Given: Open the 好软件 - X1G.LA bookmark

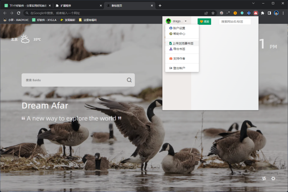Looking at the screenshot, I should point(44,20).
